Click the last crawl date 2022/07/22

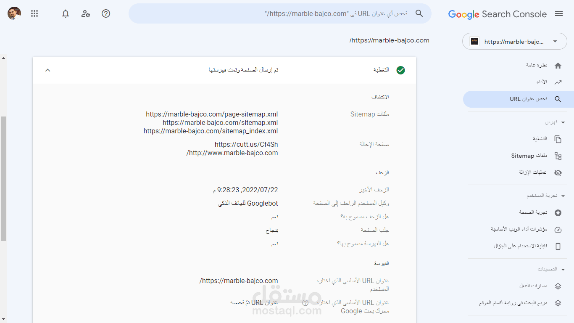[245, 190]
